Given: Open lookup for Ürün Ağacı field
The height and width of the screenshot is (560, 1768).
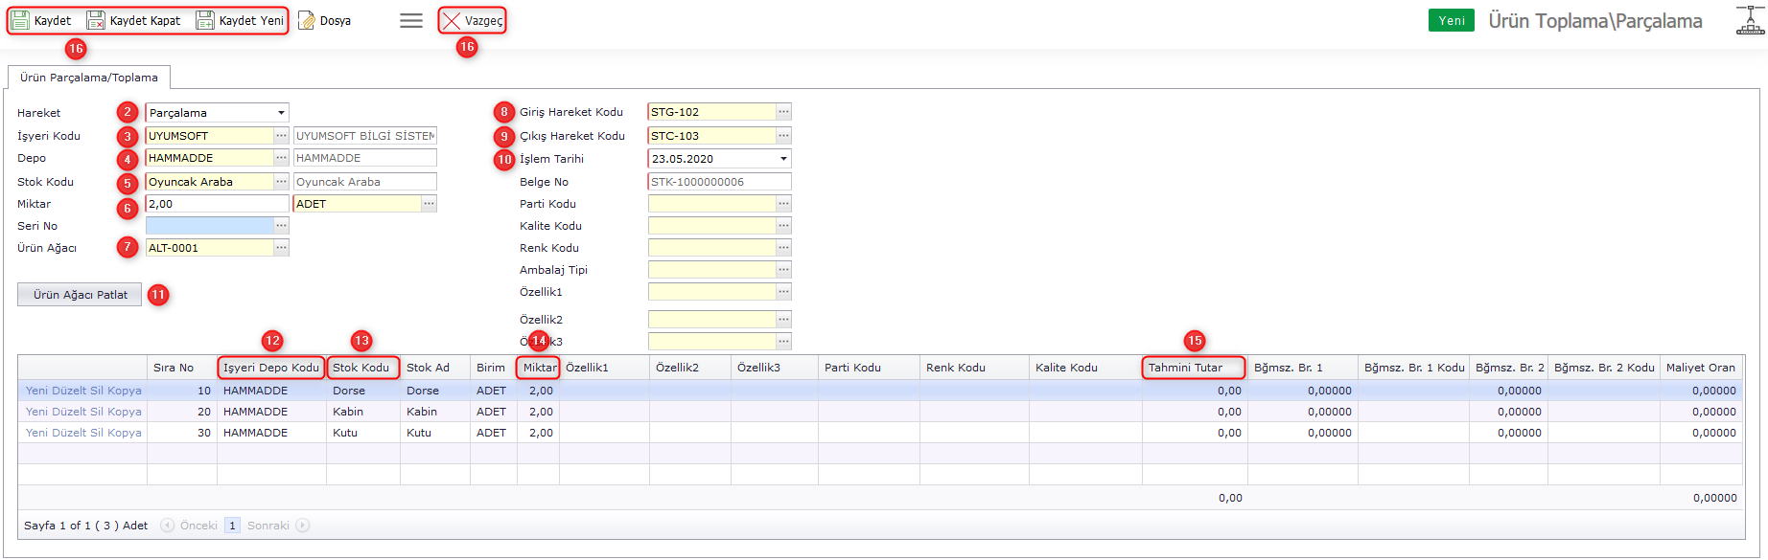Looking at the screenshot, I should click(x=281, y=248).
